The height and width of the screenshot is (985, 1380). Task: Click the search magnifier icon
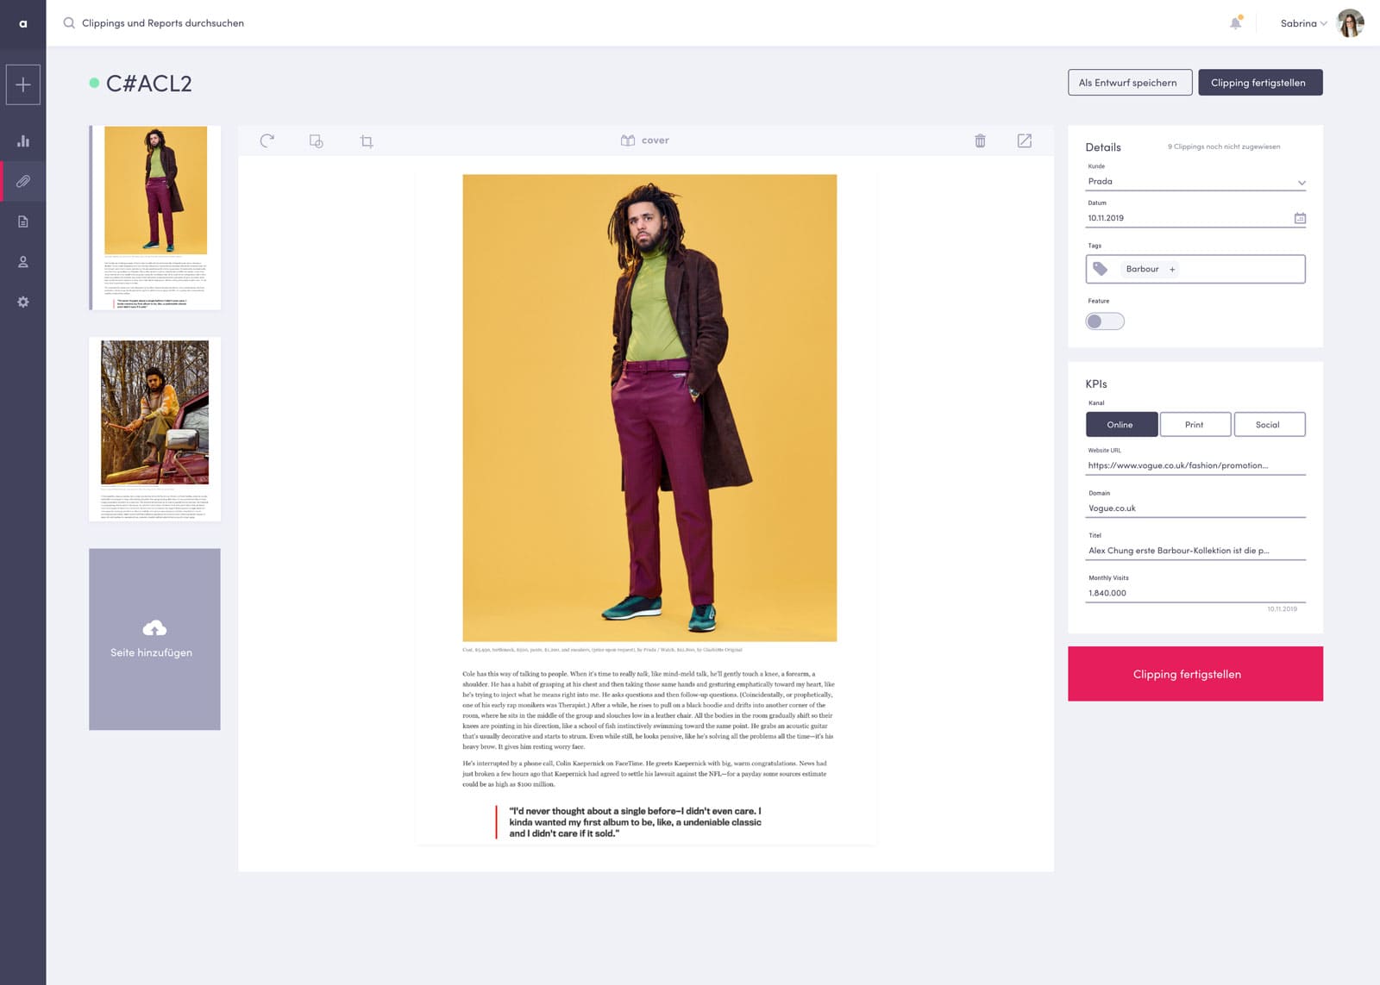click(x=69, y=23)
